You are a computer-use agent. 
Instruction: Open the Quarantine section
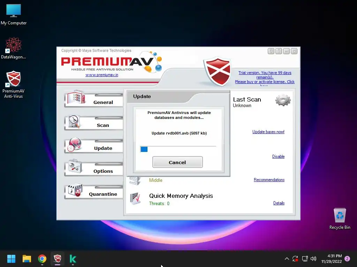[x=94, y=192]
